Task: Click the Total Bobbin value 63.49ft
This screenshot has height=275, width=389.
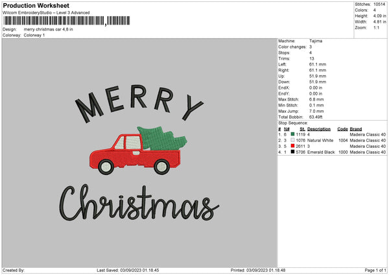Action: coord(316,117)
